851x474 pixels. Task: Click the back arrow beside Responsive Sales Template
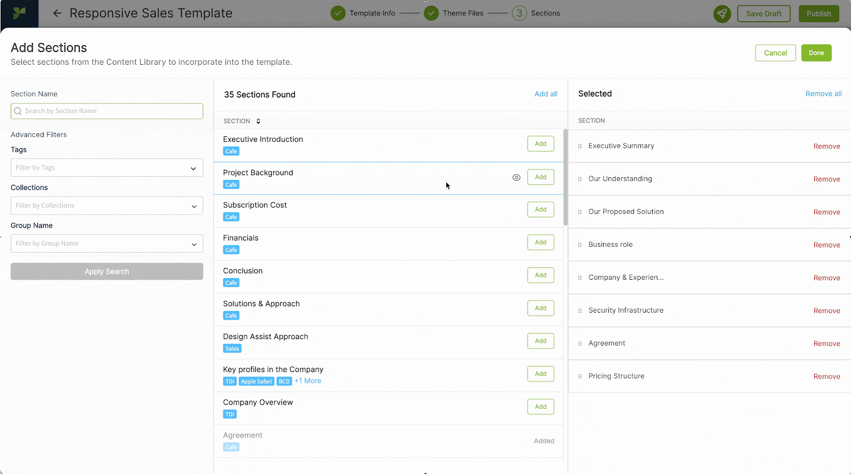pos(57,13)
